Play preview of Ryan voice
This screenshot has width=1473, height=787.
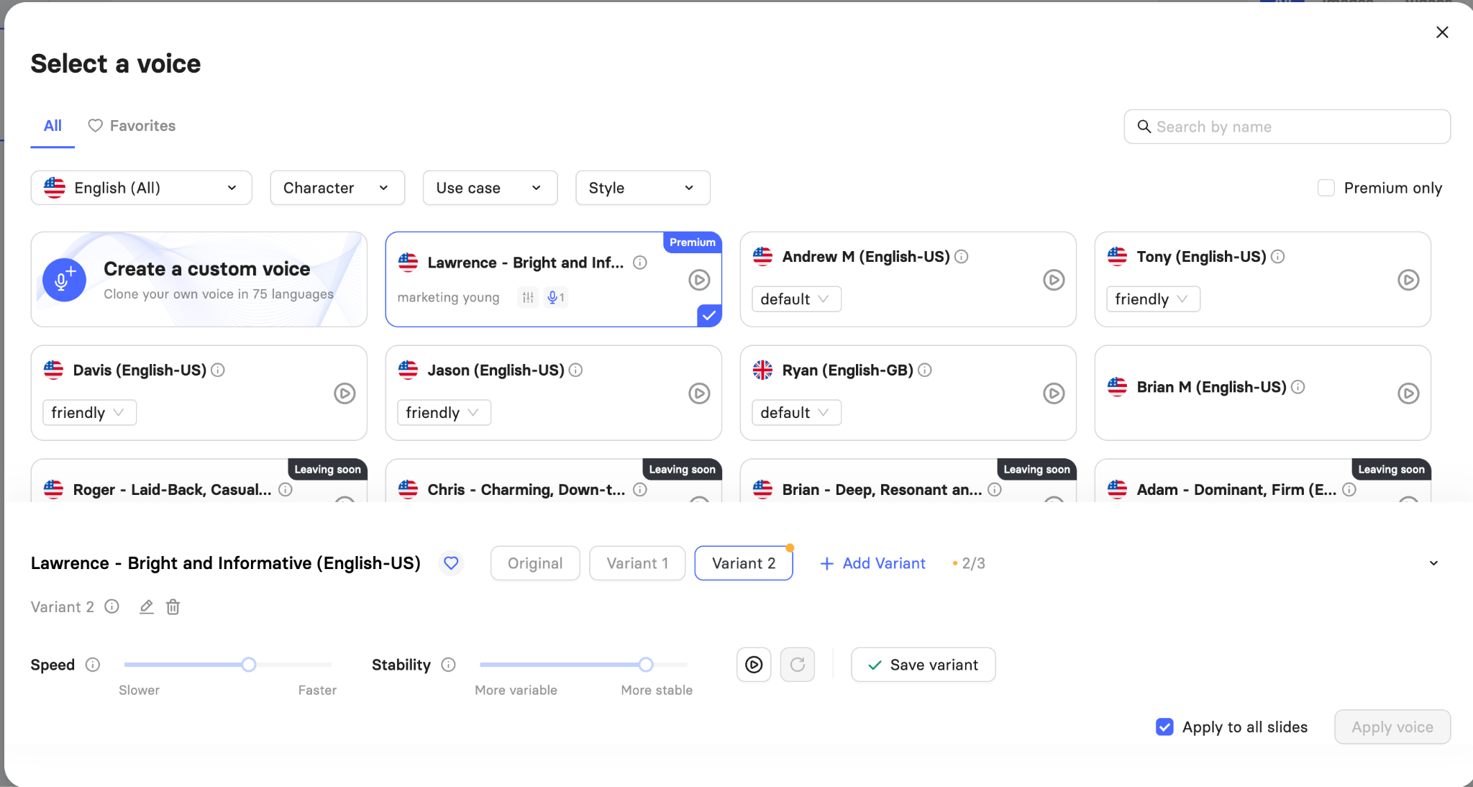(1054, 393)
